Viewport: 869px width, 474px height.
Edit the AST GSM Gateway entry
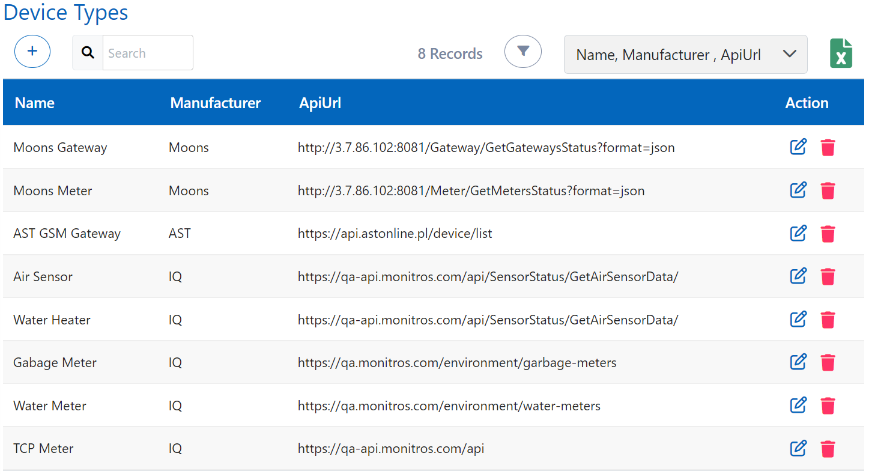(x=798, y=233)
